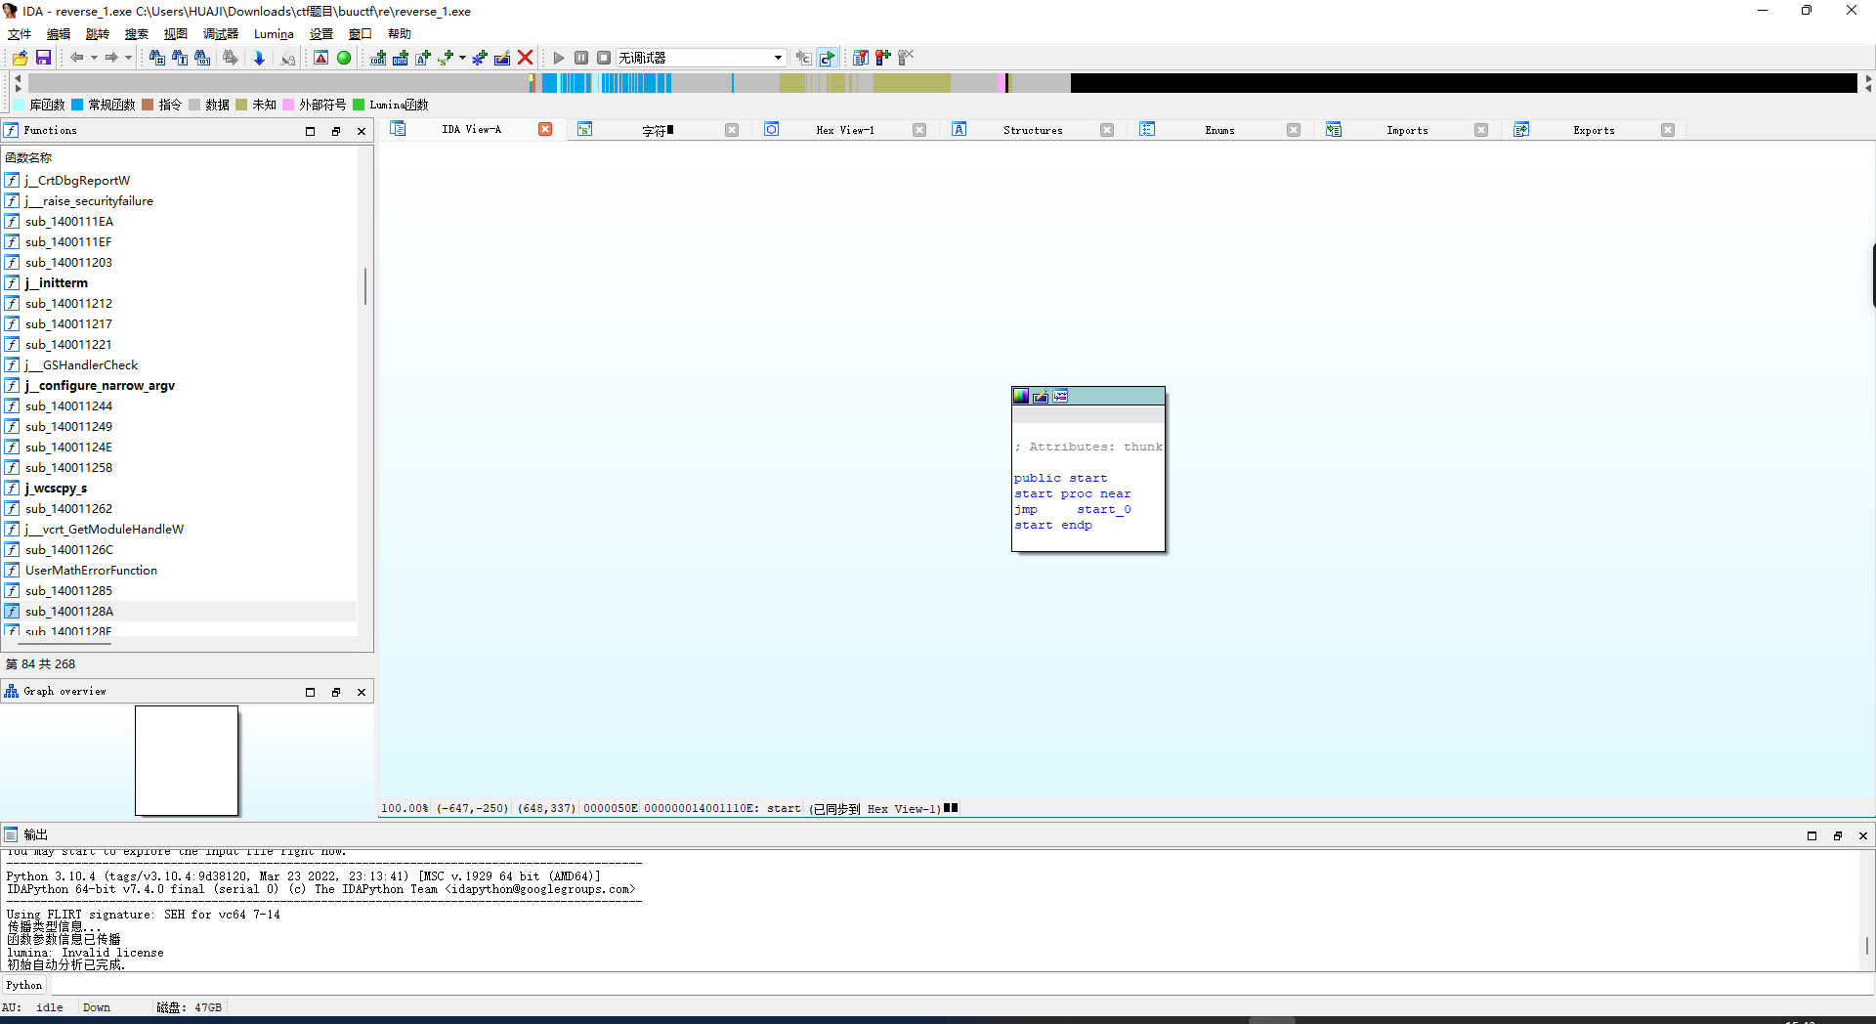Click the graph node color picker icon

tap(1021, 396)
